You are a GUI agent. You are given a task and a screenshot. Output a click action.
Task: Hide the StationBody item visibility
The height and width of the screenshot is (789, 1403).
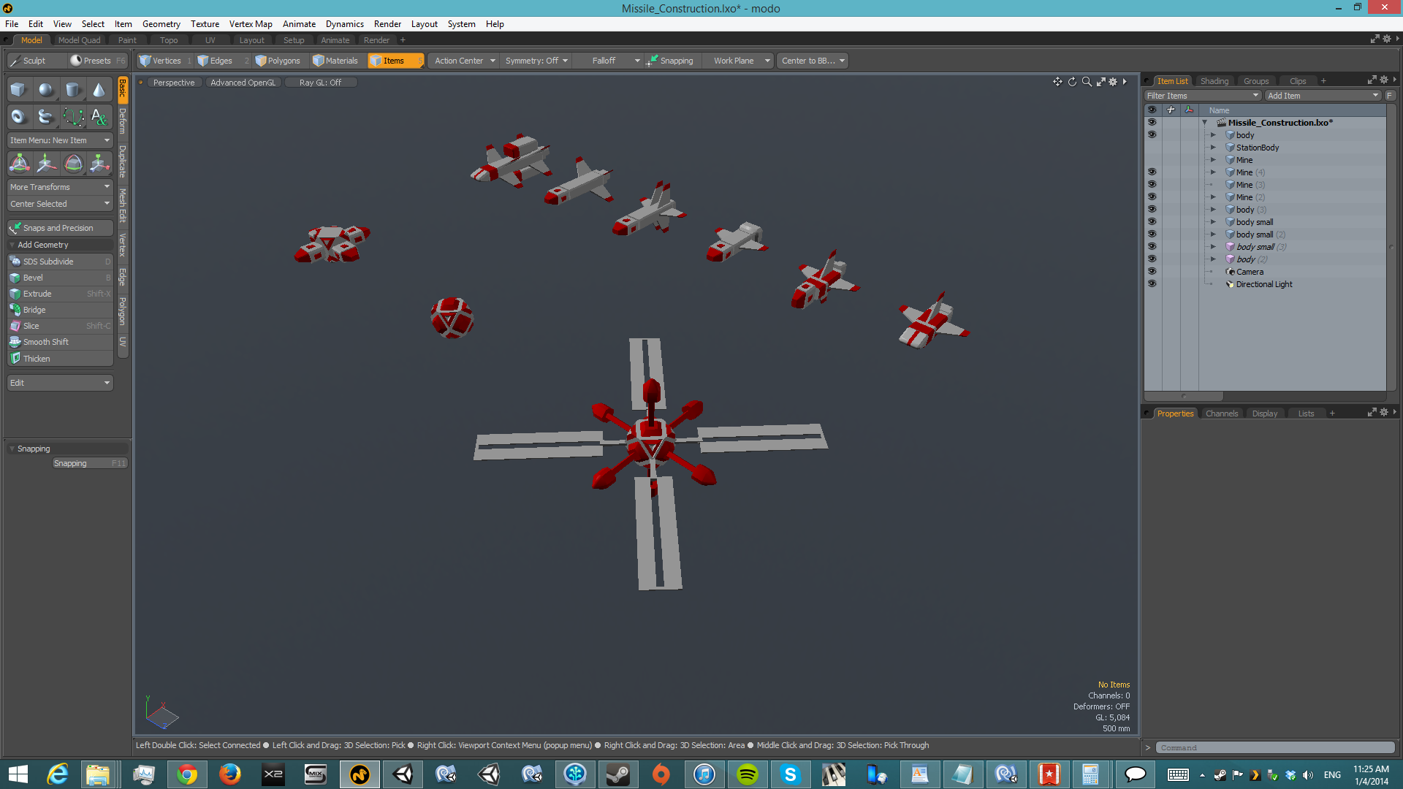point(1152,148)
